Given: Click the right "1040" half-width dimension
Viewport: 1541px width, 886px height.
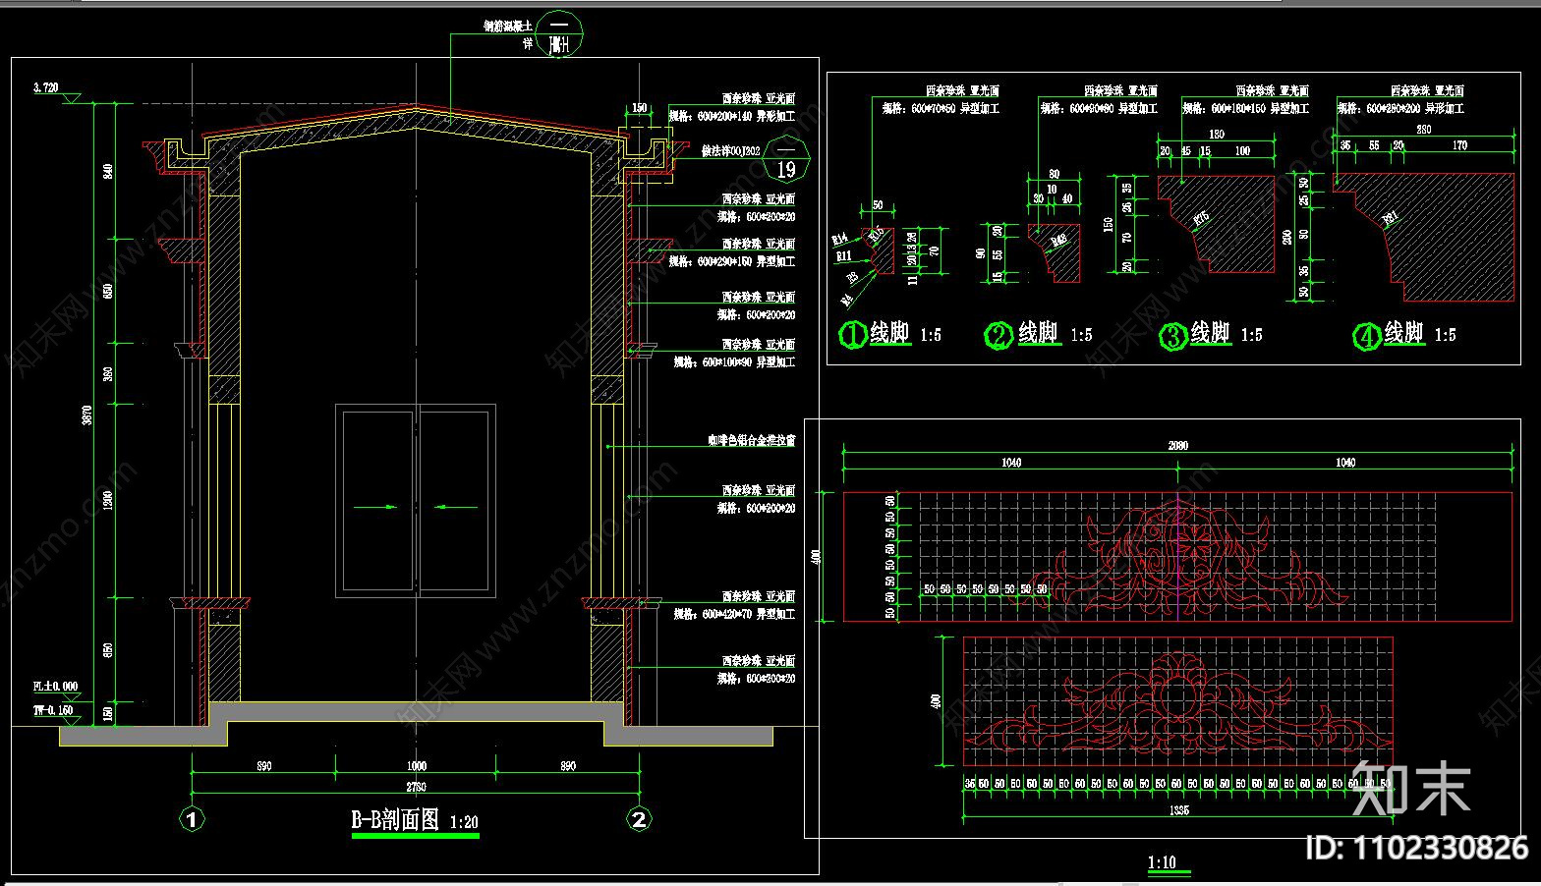Looking at the screenshot, I should click(1345, 463).
